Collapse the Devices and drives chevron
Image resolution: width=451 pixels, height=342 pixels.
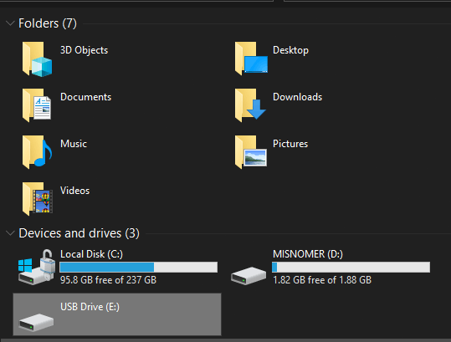(x=10, y=233)
